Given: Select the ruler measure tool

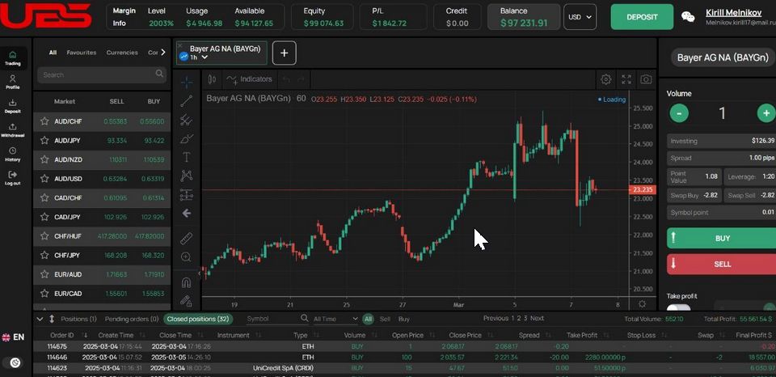Looking at the screenshot, I should (187, 238).
